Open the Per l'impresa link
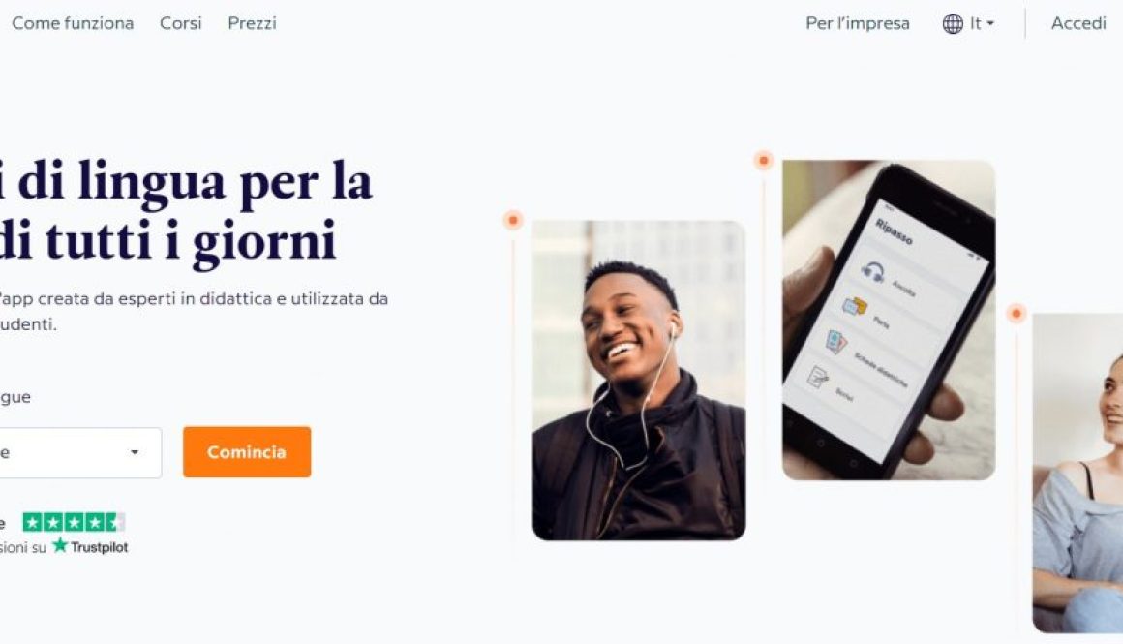This screenshot has height=644, width=1123. tap(858, 23)
